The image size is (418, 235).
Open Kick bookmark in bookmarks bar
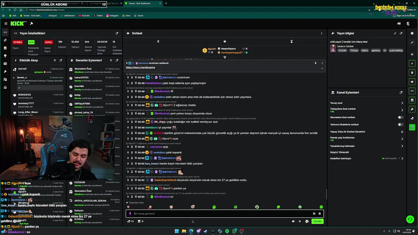(13, 15)
